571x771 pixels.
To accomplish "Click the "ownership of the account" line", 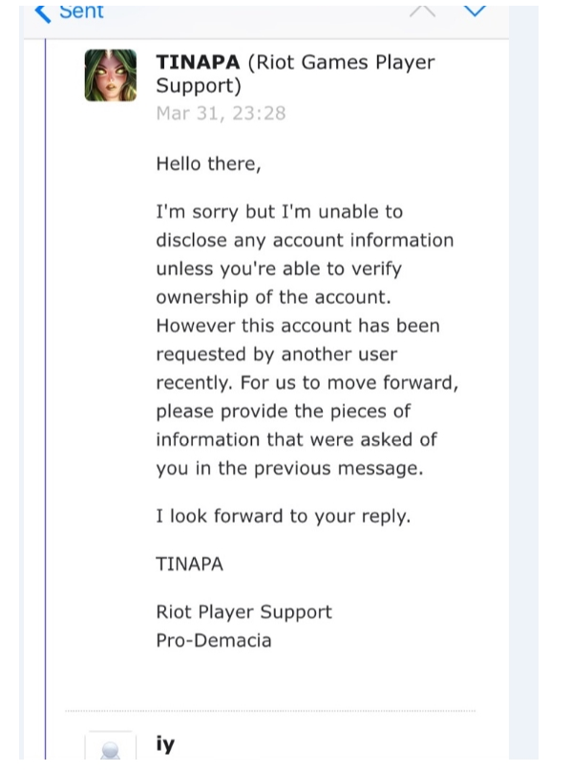I will point(273,297).
